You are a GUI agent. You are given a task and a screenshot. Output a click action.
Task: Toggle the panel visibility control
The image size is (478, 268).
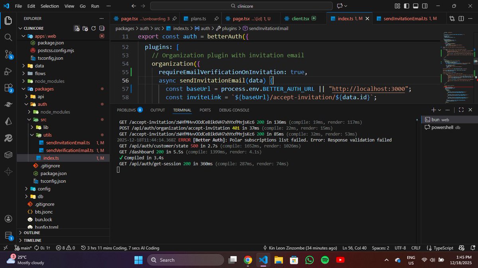point(415,6)
